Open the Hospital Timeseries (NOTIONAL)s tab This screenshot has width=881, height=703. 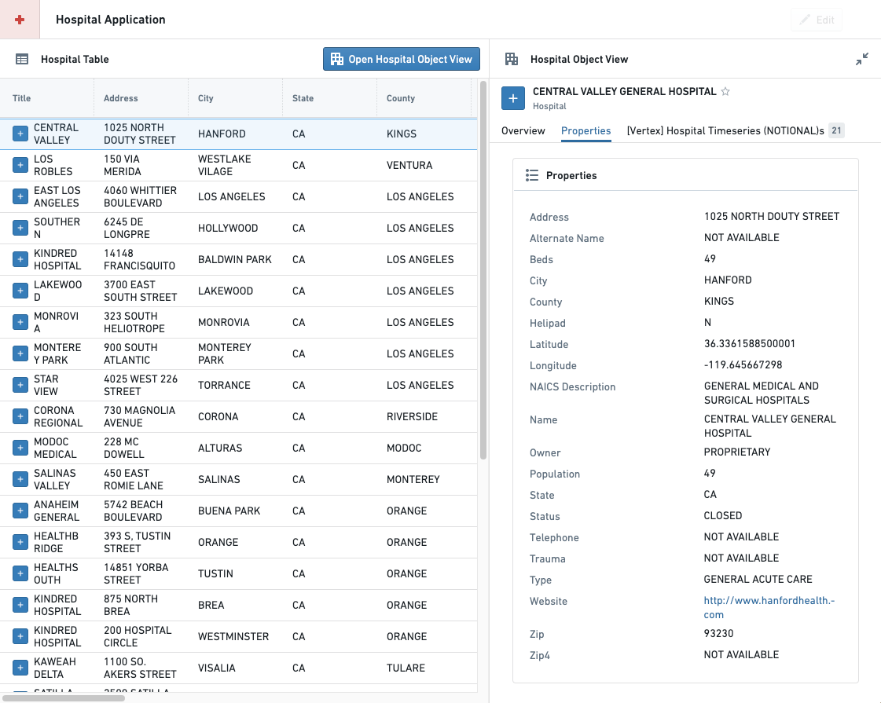736,131
